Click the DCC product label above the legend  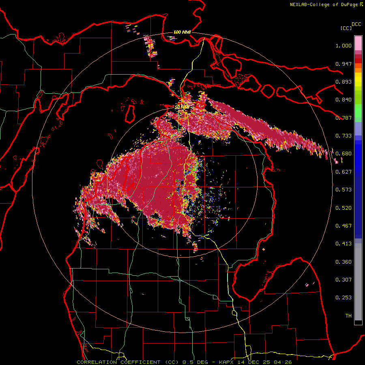coord(356,24)
